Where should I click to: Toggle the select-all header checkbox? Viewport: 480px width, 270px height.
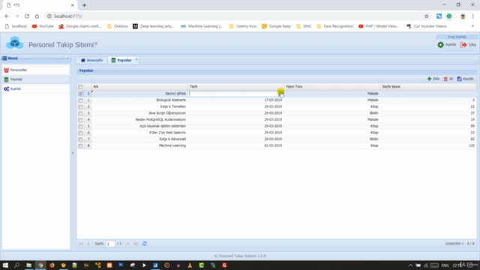[80, 87]
